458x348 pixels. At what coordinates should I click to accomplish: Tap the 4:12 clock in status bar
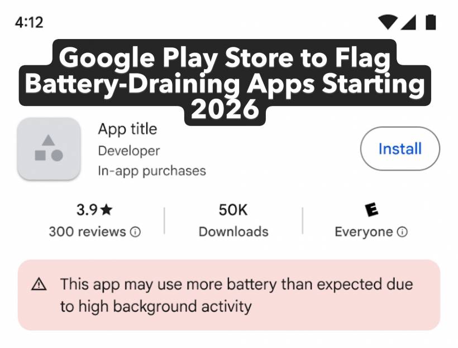pyautogui.click(x=29, y=22)
